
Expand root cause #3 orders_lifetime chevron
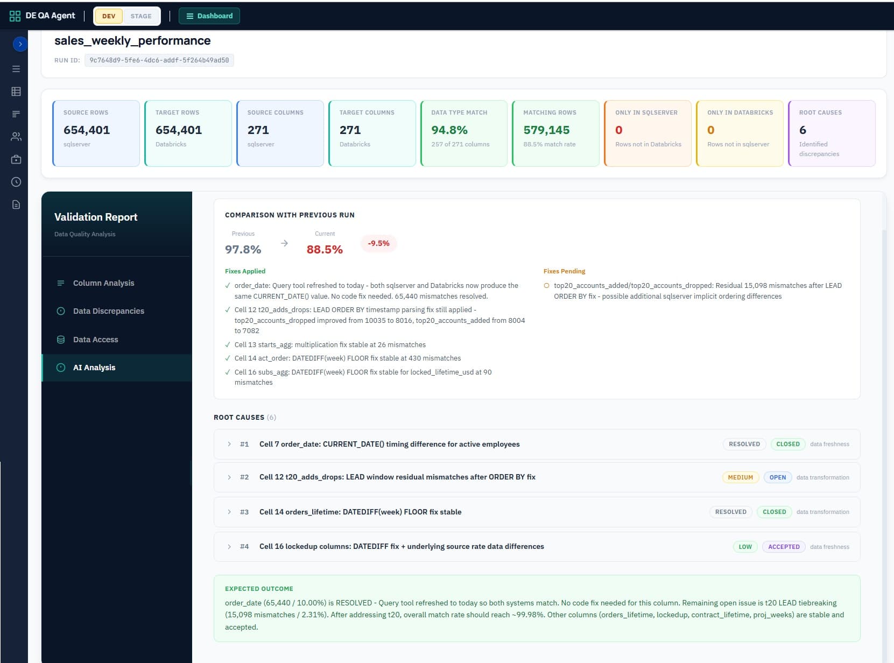(x=229, y=512)
